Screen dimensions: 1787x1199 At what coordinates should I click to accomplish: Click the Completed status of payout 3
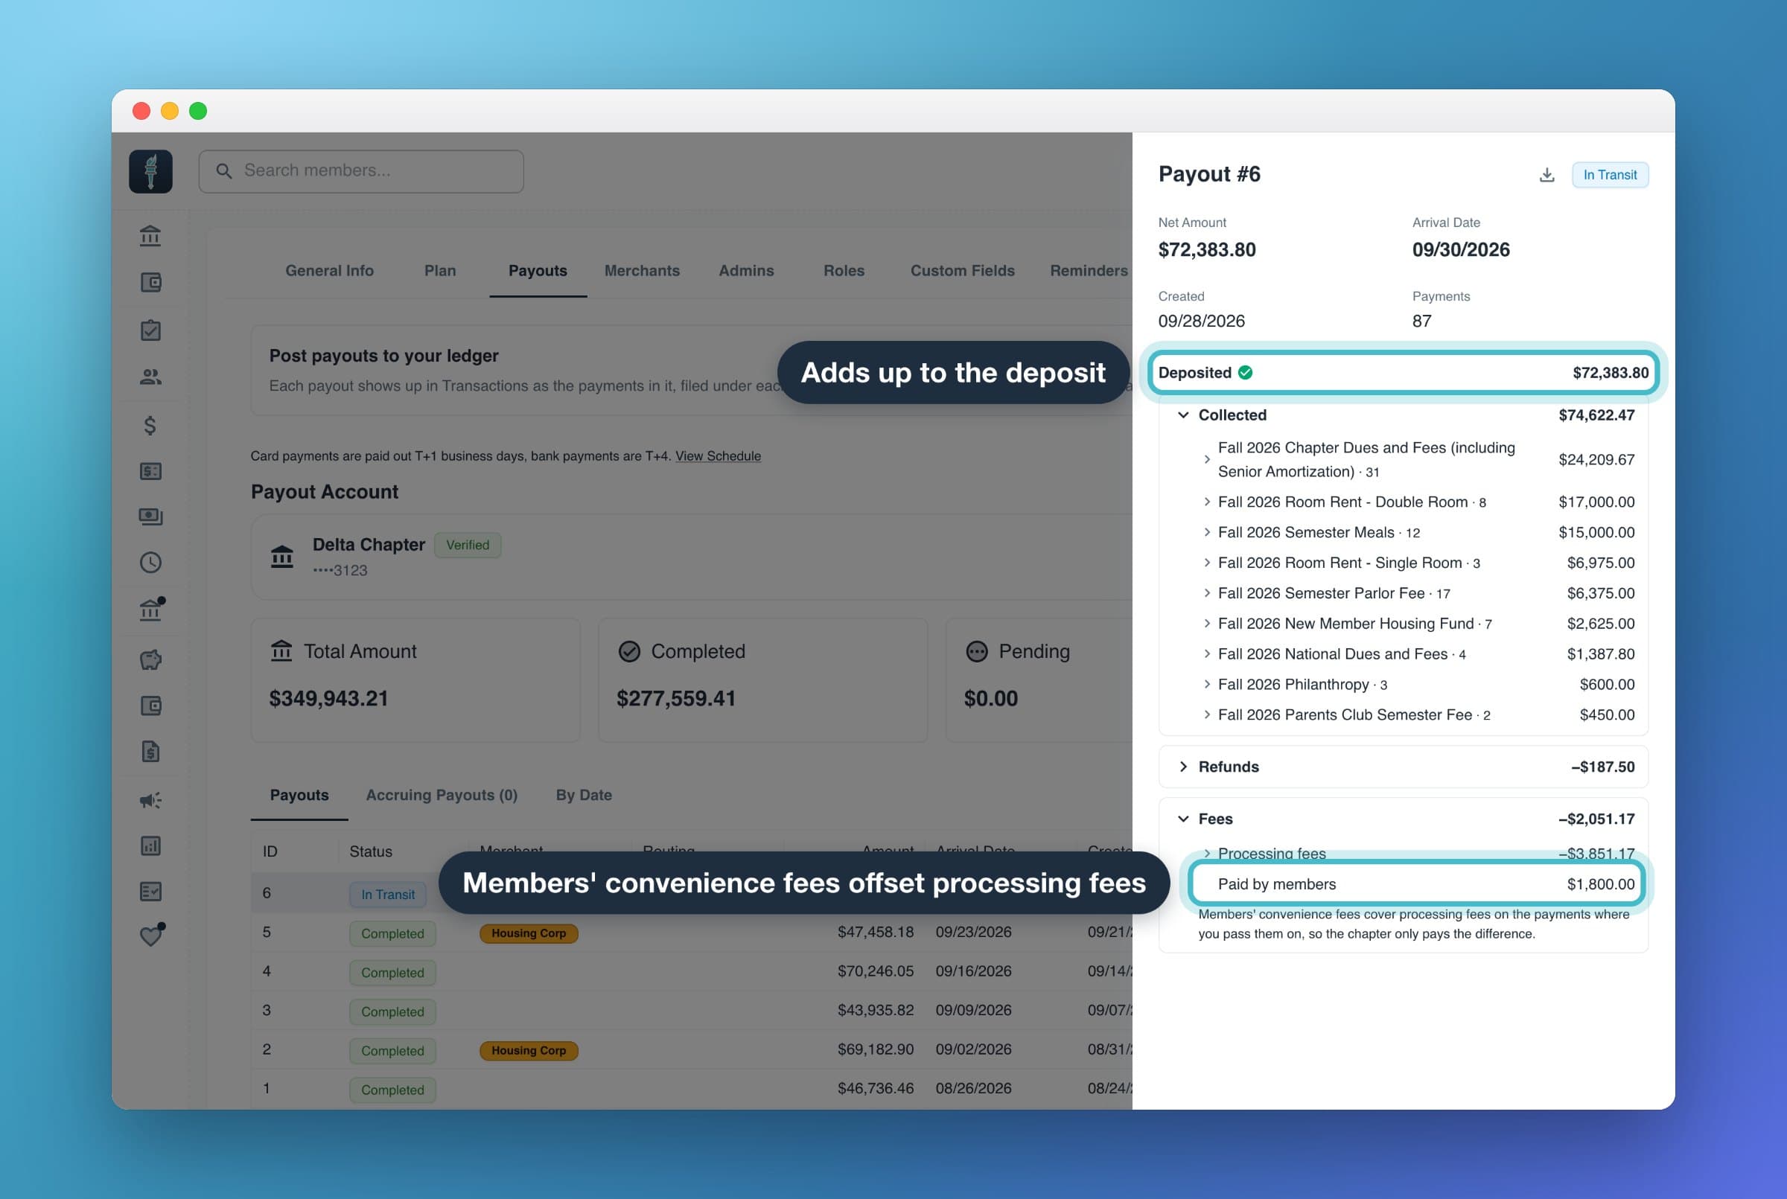coord(392,1011)
